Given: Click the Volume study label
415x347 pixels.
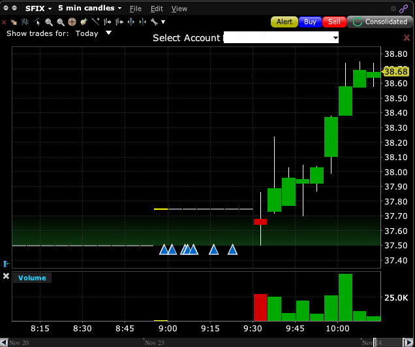Looking at the screenshot, I should [x=32, y=278].
